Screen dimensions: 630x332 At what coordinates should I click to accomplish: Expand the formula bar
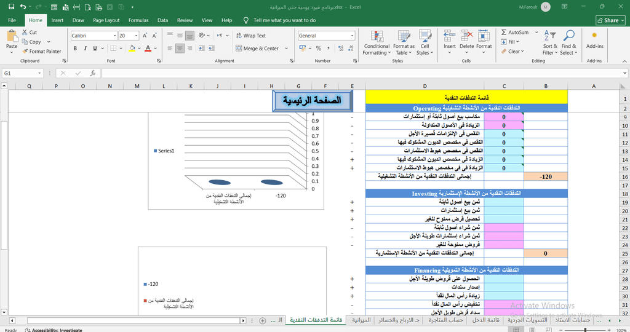(625, 73)
